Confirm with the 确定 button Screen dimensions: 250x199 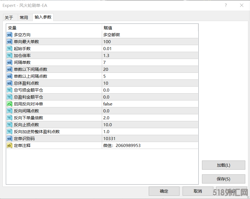(x=164, y=191)
